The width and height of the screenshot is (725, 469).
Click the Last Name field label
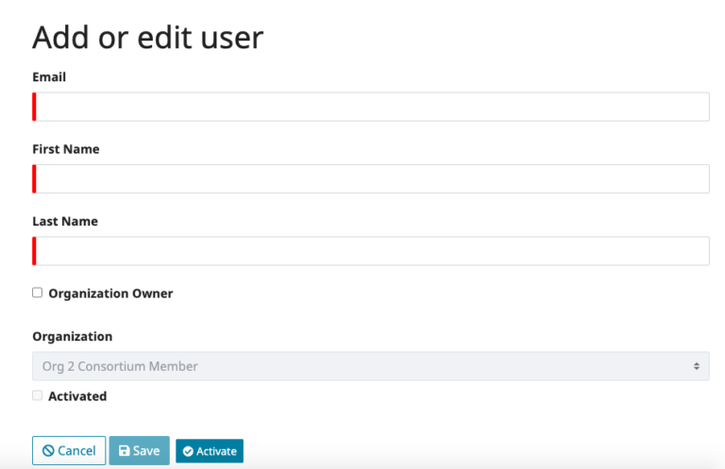click(x=65, y=222)
